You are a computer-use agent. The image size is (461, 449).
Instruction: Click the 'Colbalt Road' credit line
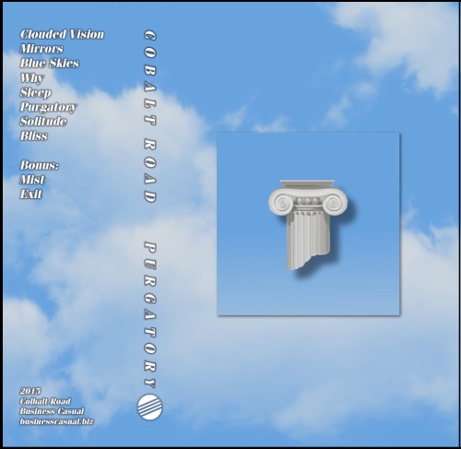click(x=45, y=401)
